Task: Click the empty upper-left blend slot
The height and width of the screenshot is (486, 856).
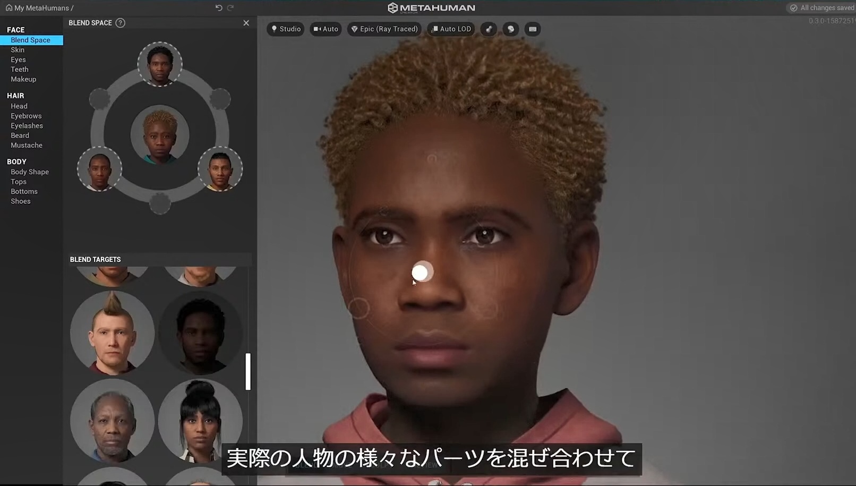Action: [x=99, y=99]
